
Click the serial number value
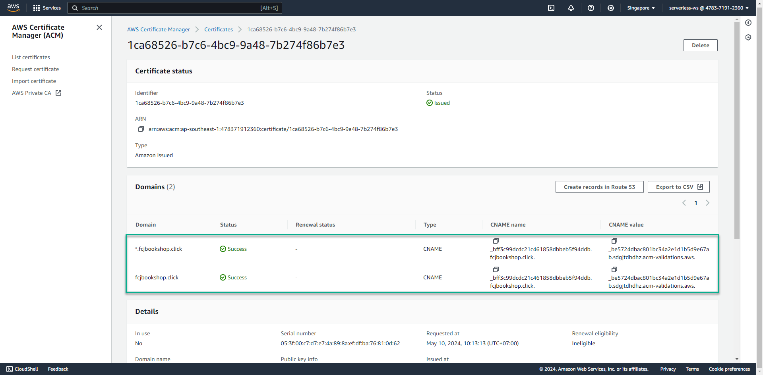coord(340,343)
